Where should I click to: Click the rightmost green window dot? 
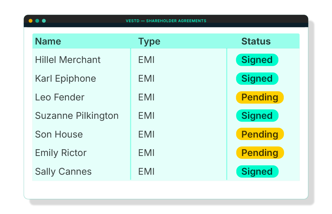pos(44,21)
